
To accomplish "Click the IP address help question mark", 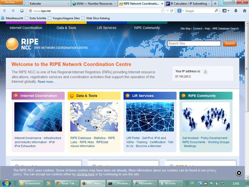I will [205, 72].
